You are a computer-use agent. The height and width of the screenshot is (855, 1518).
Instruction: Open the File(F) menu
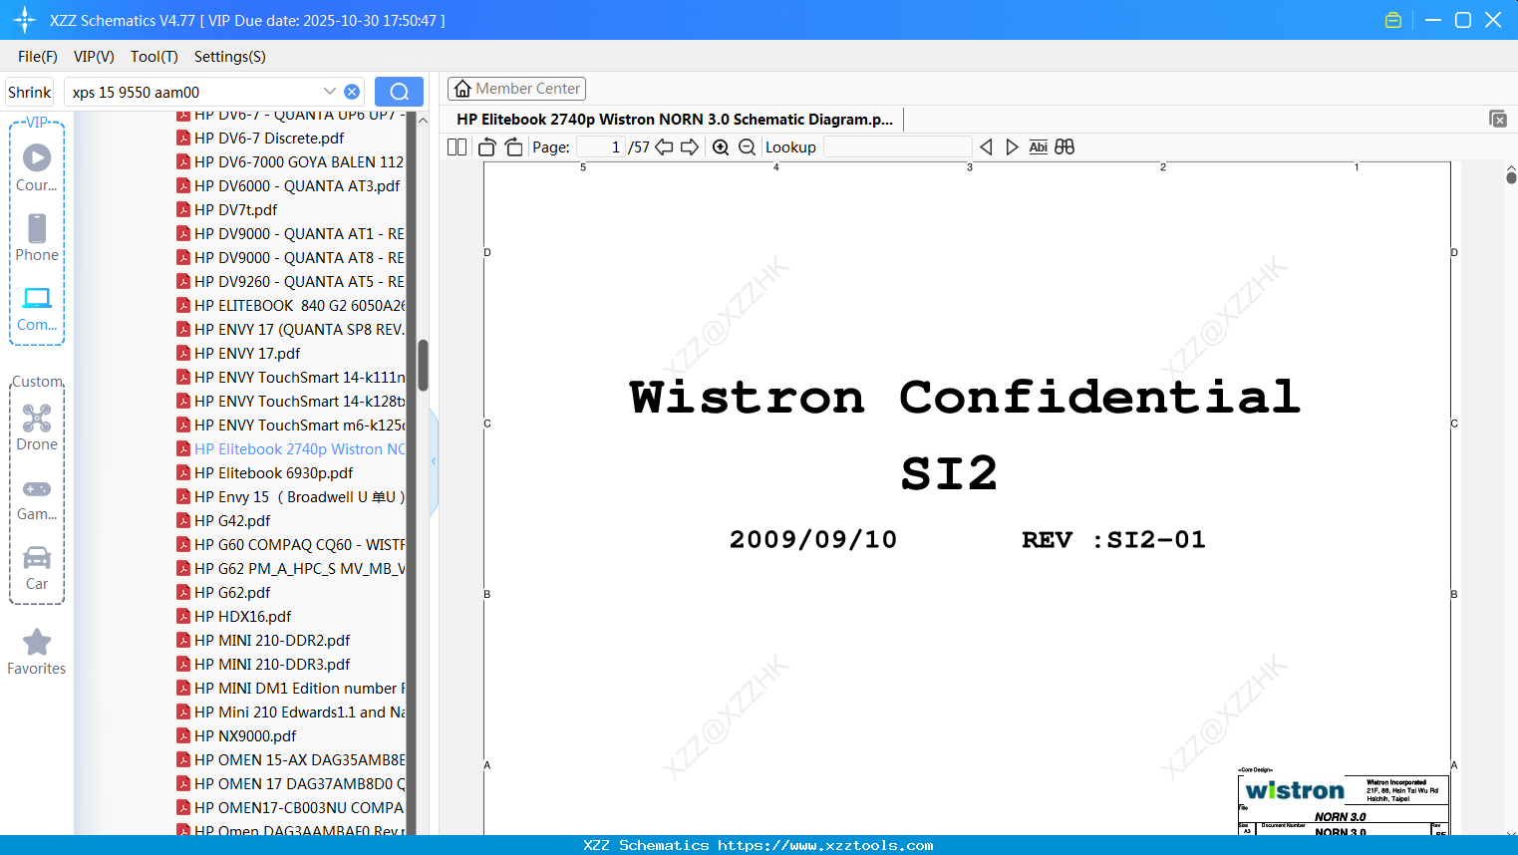coord(38,57)
